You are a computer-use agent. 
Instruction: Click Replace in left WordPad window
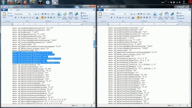[x=84, y=16]
